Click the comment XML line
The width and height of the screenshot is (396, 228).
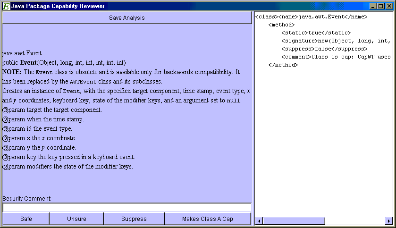pos(336,57)
